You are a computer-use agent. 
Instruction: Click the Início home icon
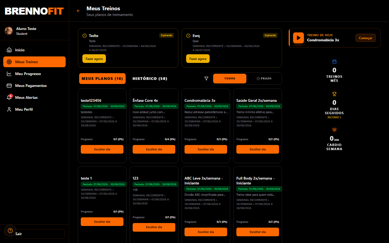tap(9, 50)
